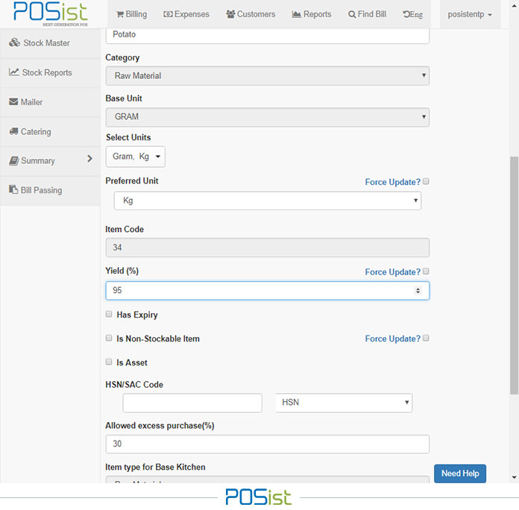519x510 pixels.
Task: Click the empty HSN/SAC Code input
Action: click(192, 403)
